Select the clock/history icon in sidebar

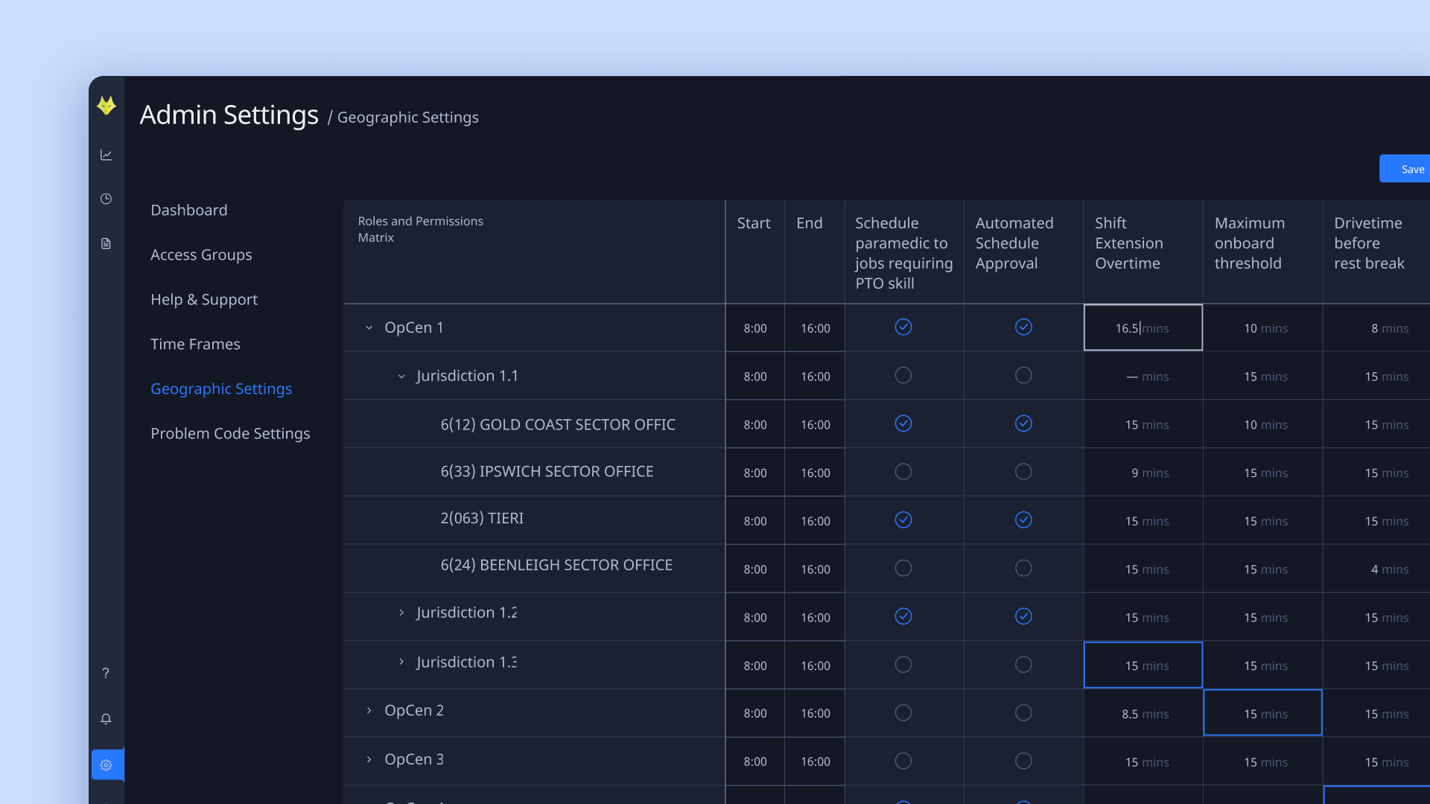106,199
